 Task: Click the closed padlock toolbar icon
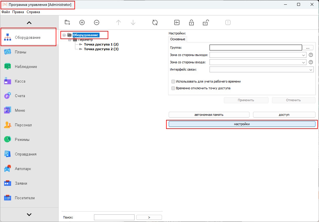point(191,22)
